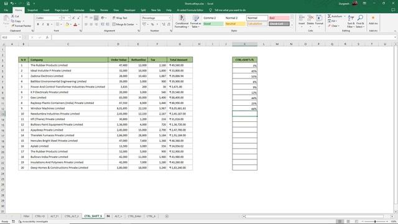Switch to the Review tab
The image size is (398, 224).
coord(104,10)
